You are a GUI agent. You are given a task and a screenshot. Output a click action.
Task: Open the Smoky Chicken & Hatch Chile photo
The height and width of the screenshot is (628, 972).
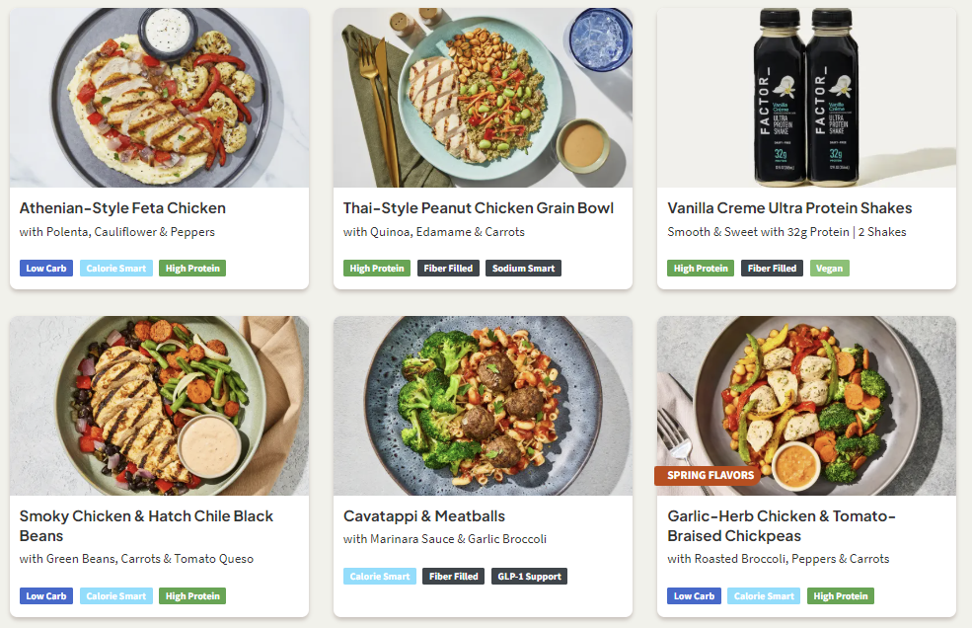click(x=159, y=405)
